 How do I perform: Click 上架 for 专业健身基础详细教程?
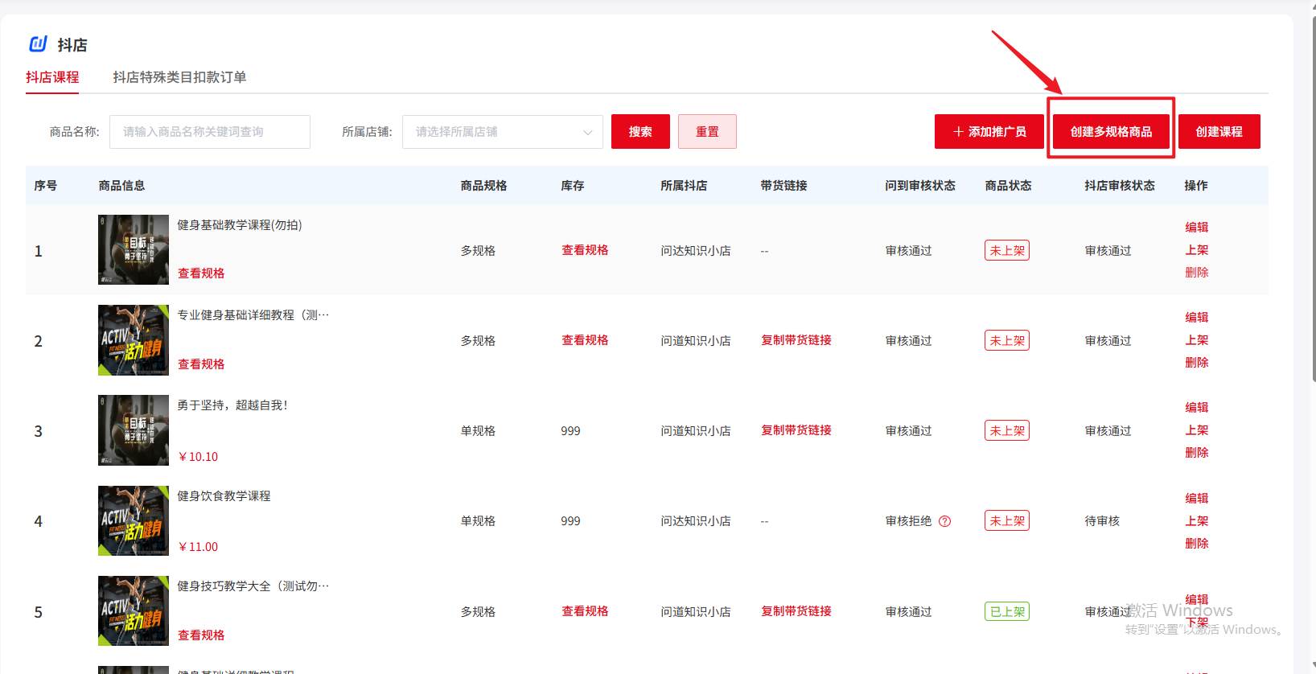pos(1197,340)
